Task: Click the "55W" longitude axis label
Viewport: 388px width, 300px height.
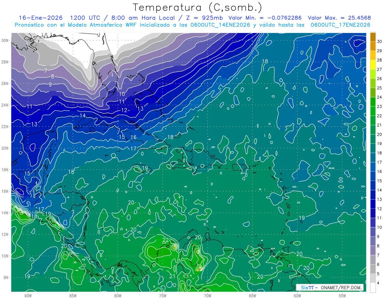Action: tap(342, 296)
